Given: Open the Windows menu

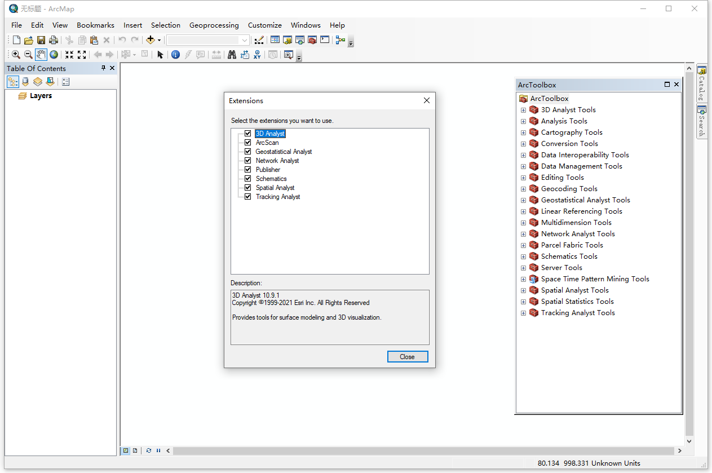Looking at the screenshot, I should click(306, 25).
